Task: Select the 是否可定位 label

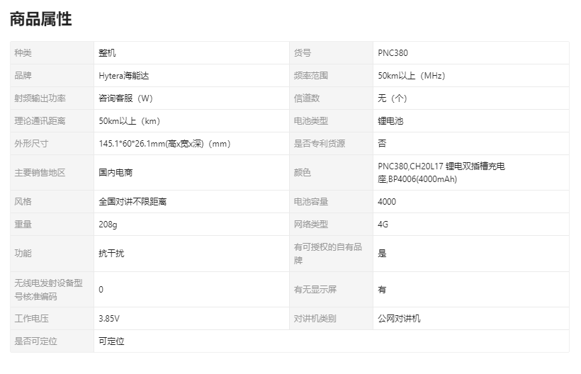Action: [x=36, y=341]
